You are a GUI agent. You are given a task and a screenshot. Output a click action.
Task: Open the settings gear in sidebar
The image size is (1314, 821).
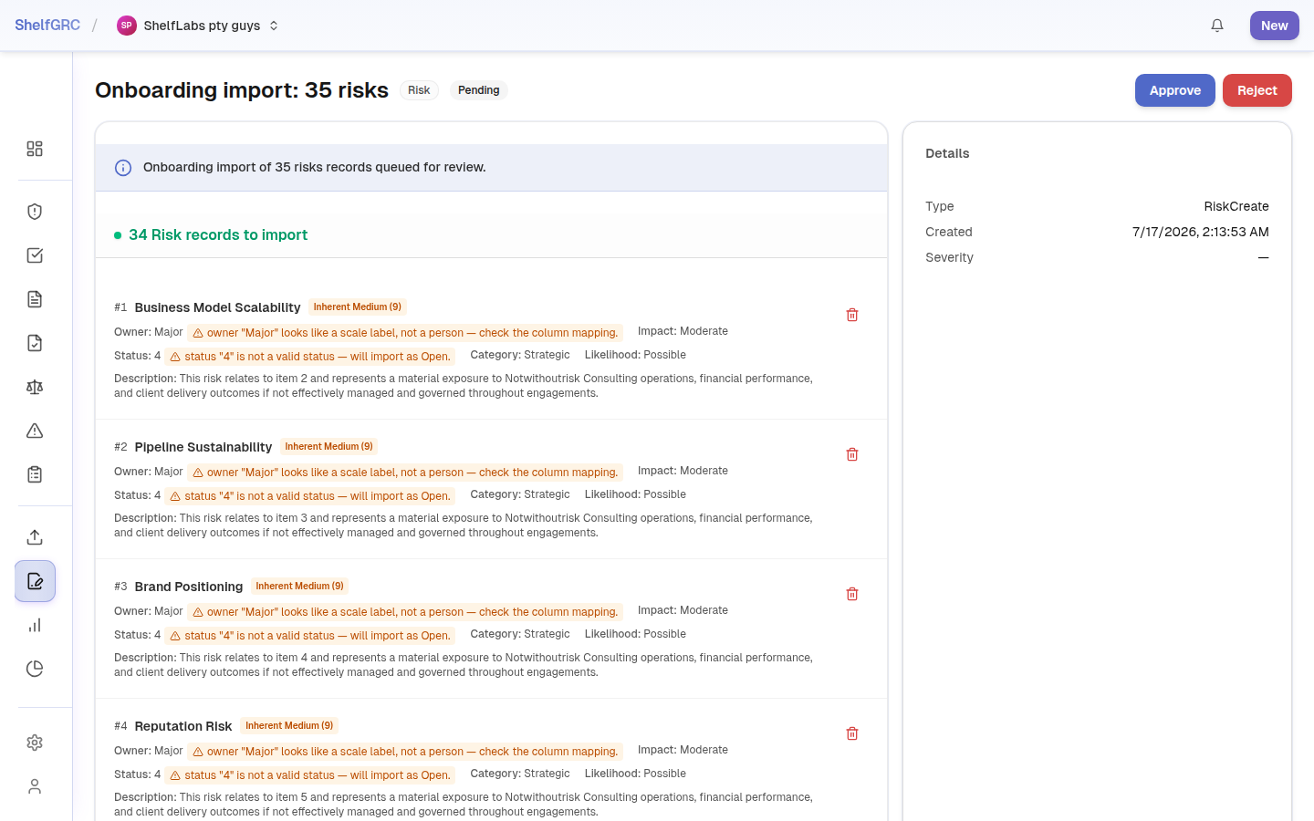click(35, 743)
